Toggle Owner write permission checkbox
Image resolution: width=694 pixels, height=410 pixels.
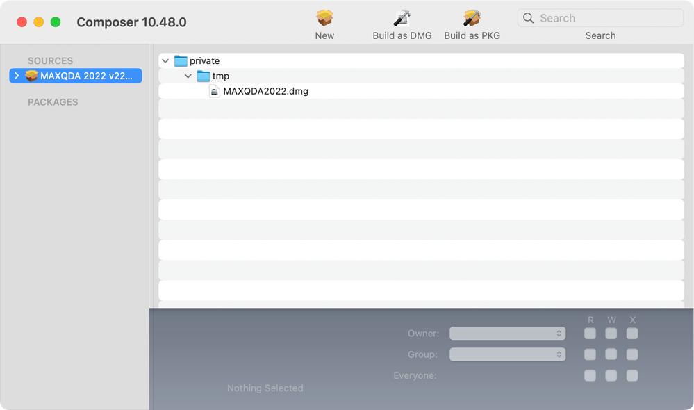pyautogui.click(x=611, y=334)
